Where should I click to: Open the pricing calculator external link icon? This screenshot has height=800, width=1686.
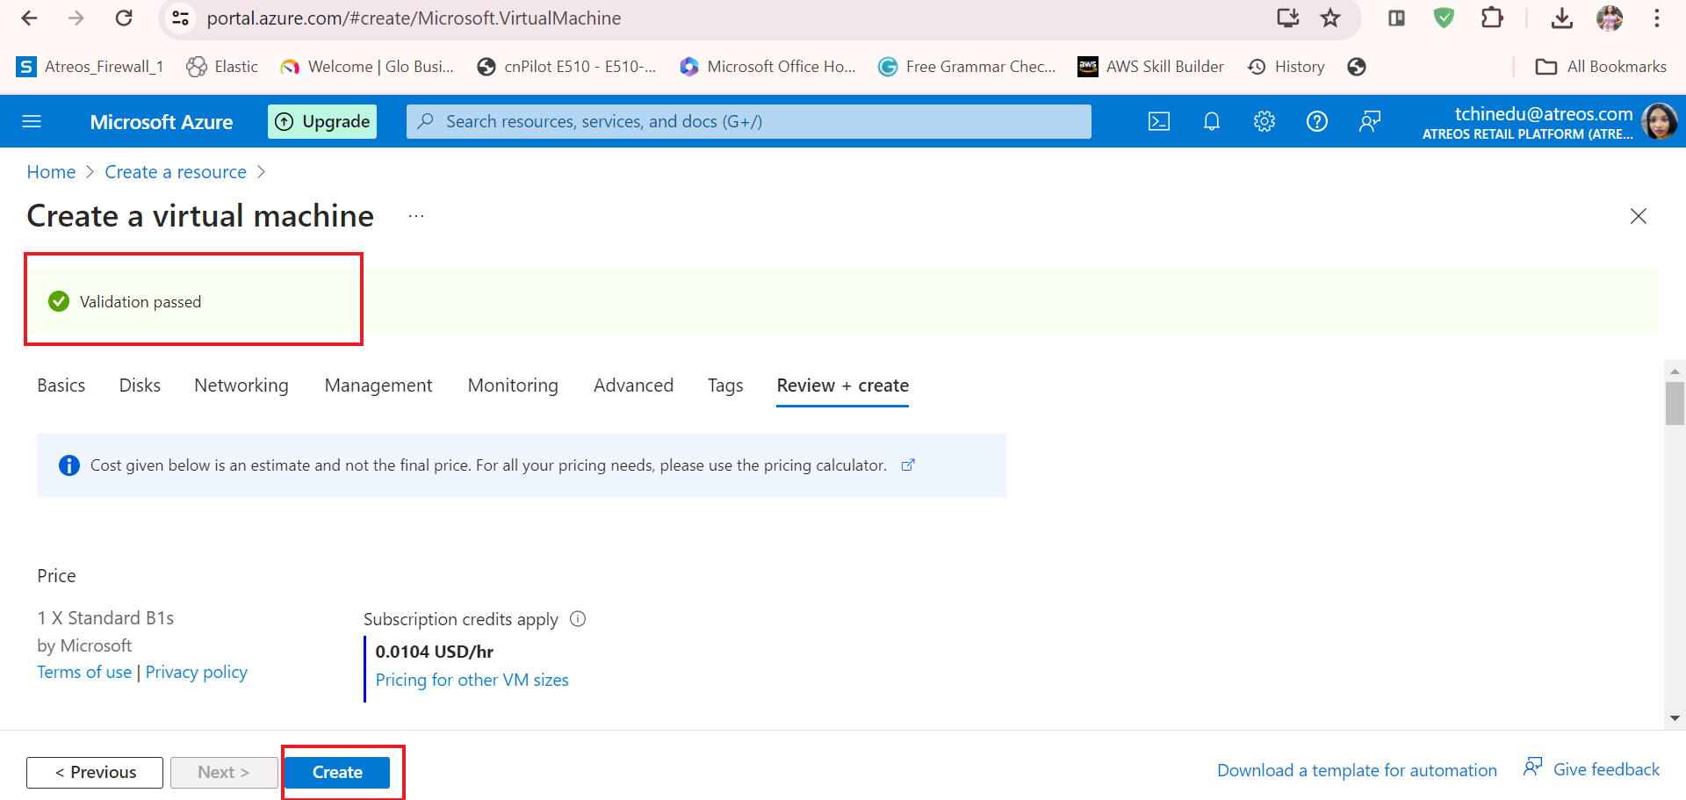(x=908, y=465)
